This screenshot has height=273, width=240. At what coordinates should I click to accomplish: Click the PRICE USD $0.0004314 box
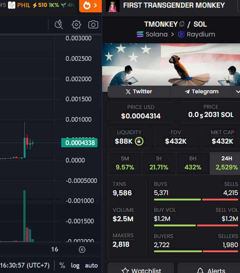coord(141,112)
